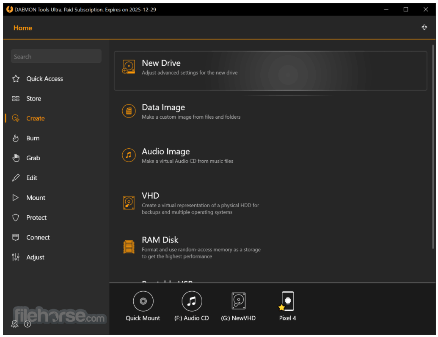
Task: Switch to the Home tab
Action: (x=22, y=28)
